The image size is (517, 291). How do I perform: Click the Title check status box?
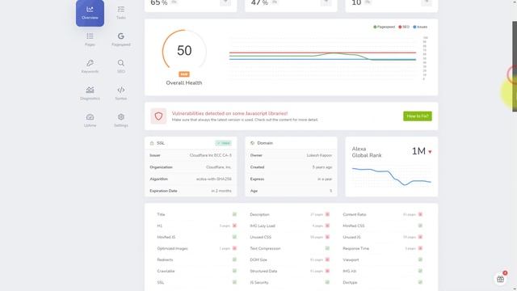(x=234, y=214)
